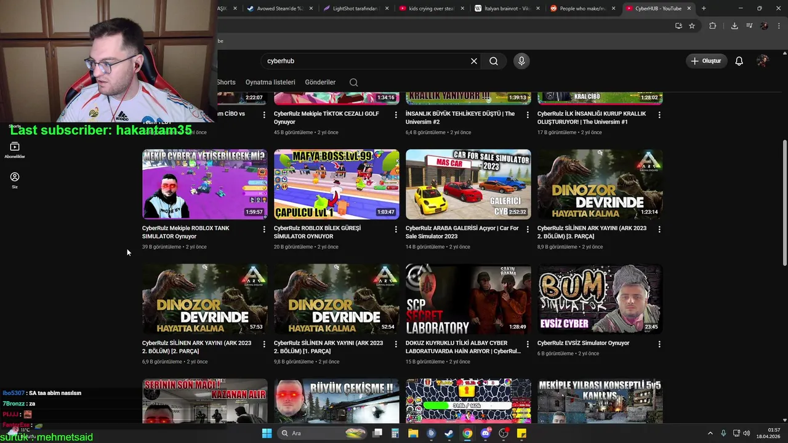The height and width of the screenshot is (443, 788).
Task: Open the Siz section in YouTube sidebar
Action: pos(15,180)
